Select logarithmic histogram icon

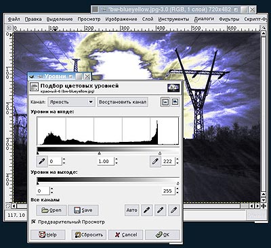pyautogui.click(x=175, y=102)
